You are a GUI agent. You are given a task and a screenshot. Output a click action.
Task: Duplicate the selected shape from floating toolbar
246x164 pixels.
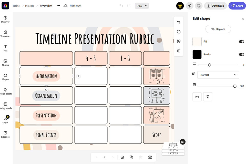tap(179, 32)
